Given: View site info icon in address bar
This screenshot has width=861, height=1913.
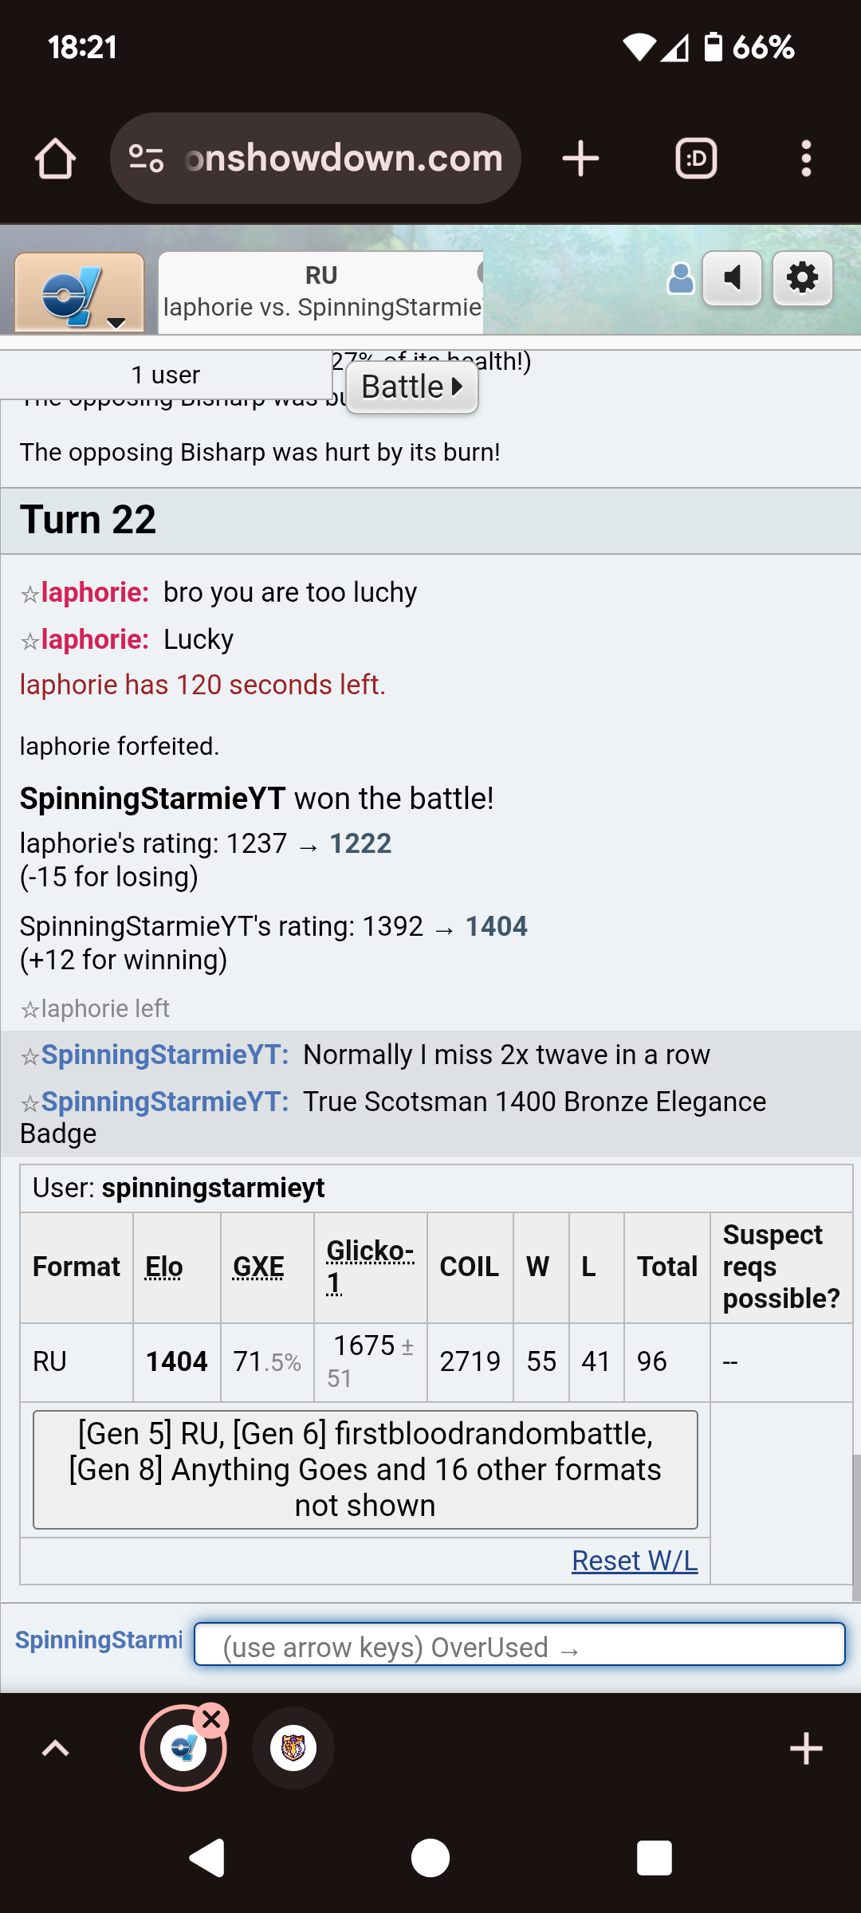Looking at the screenshot, I should click(x=147, y=159).
